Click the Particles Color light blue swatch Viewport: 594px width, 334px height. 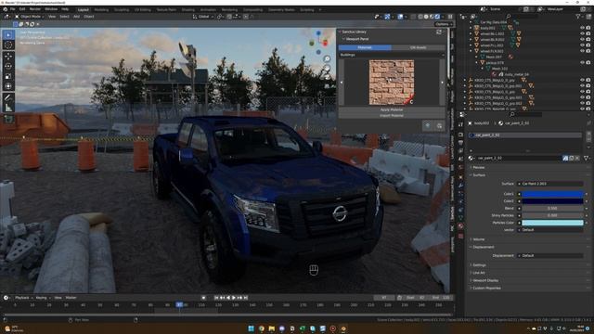point(552,223)
